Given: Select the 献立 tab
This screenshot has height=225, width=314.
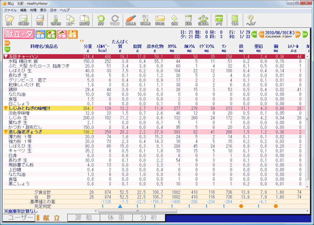Looking at the screenshot, I should coord(51,218).
